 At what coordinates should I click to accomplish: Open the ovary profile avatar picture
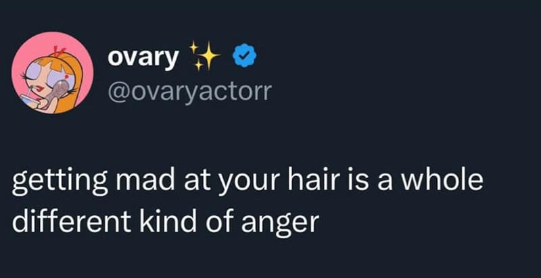[53, 73]
